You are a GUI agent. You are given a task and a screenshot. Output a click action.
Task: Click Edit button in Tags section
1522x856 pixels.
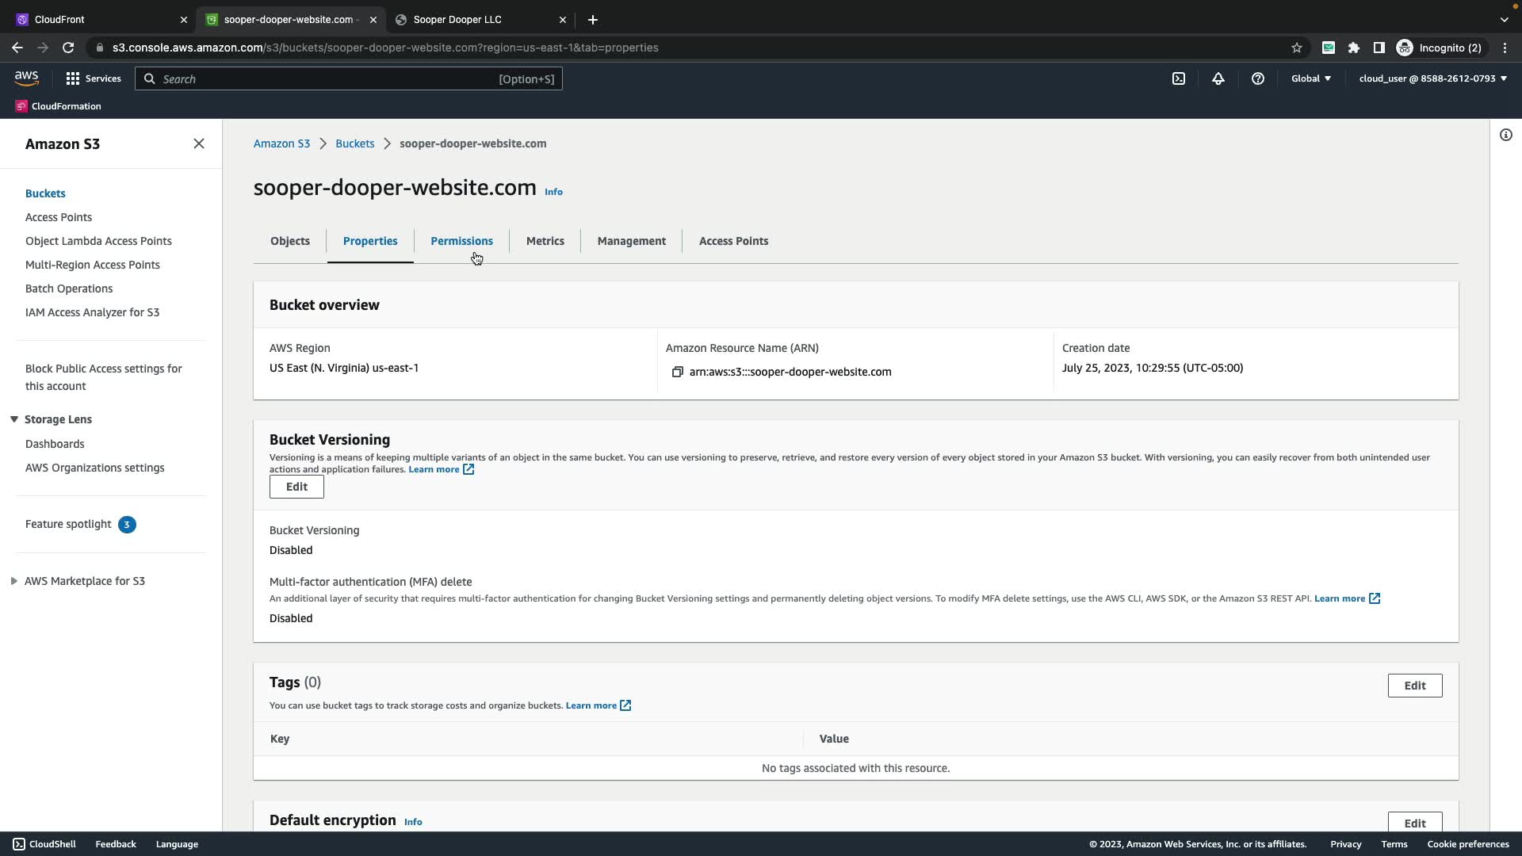(1414, 686)
